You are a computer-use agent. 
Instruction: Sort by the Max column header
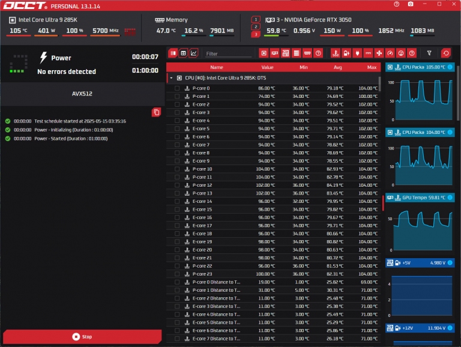click(x=372, y=67)
